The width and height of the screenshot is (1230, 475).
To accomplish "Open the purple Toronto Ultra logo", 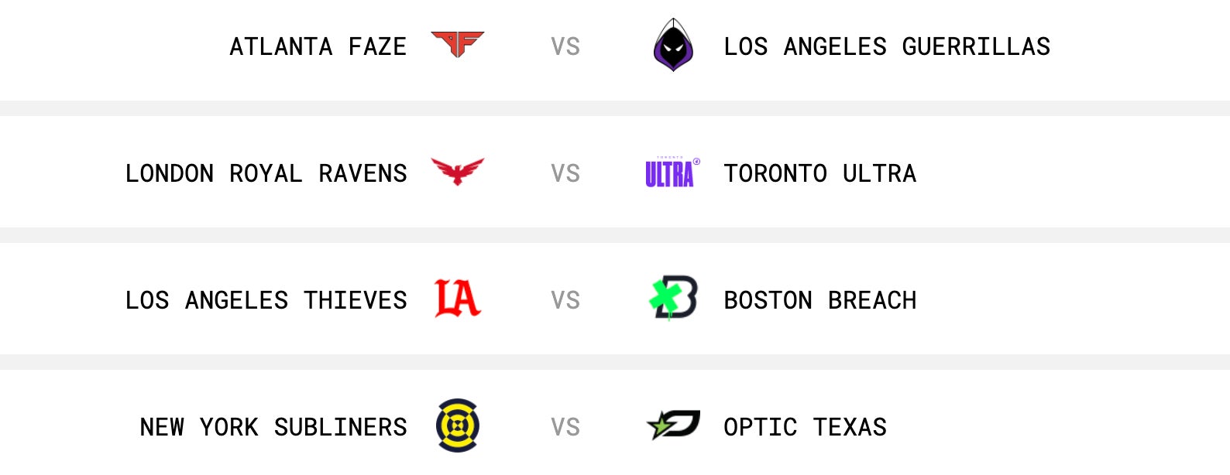I will 672,173.
